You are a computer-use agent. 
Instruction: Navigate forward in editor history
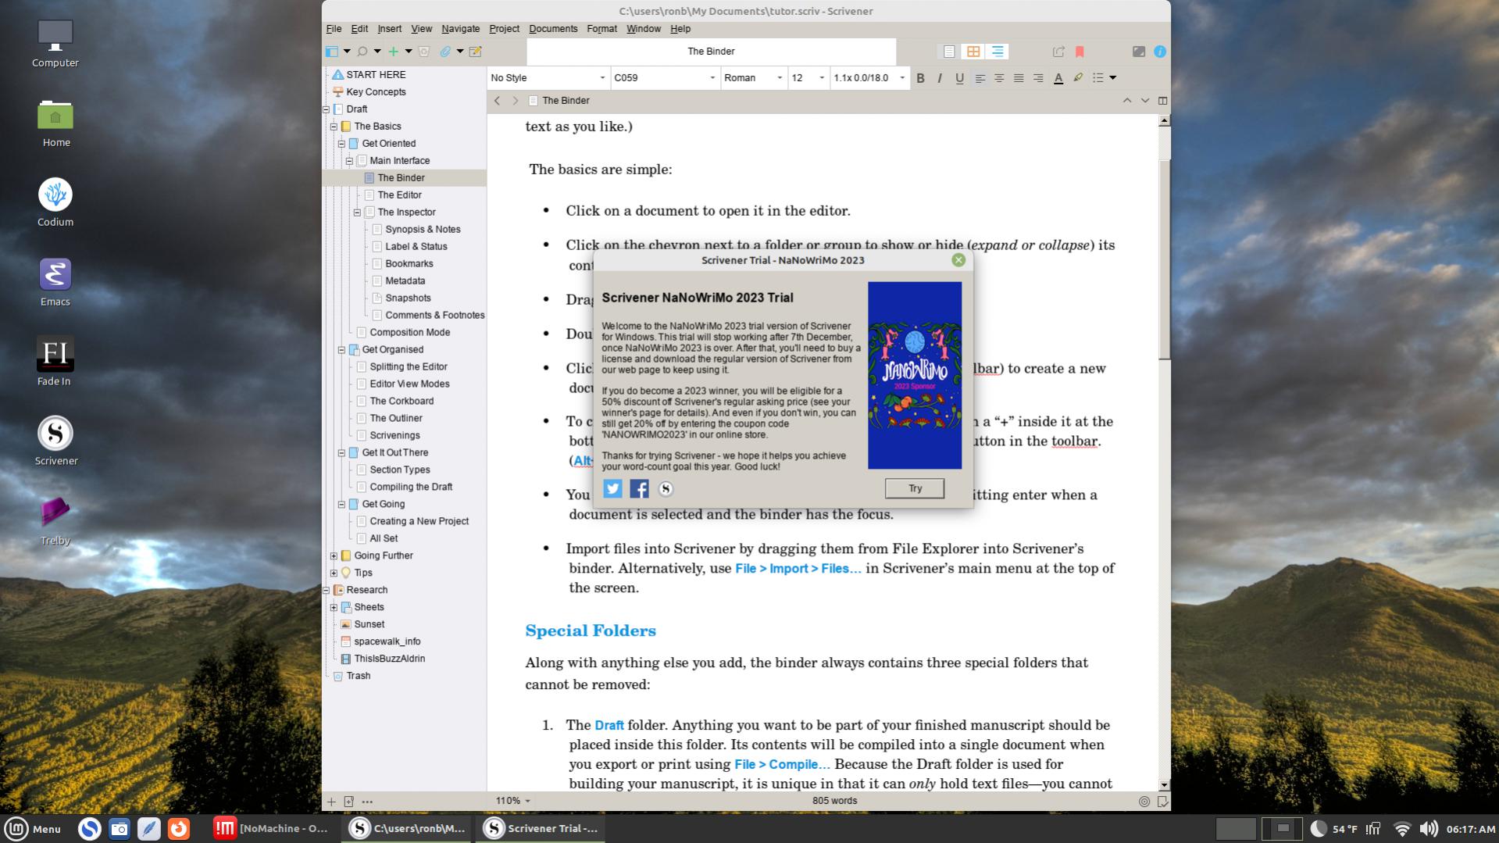pos(516,101)
